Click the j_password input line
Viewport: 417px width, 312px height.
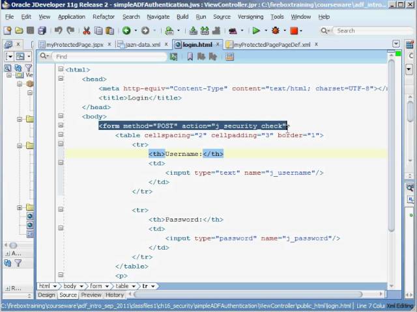[253, 239]
